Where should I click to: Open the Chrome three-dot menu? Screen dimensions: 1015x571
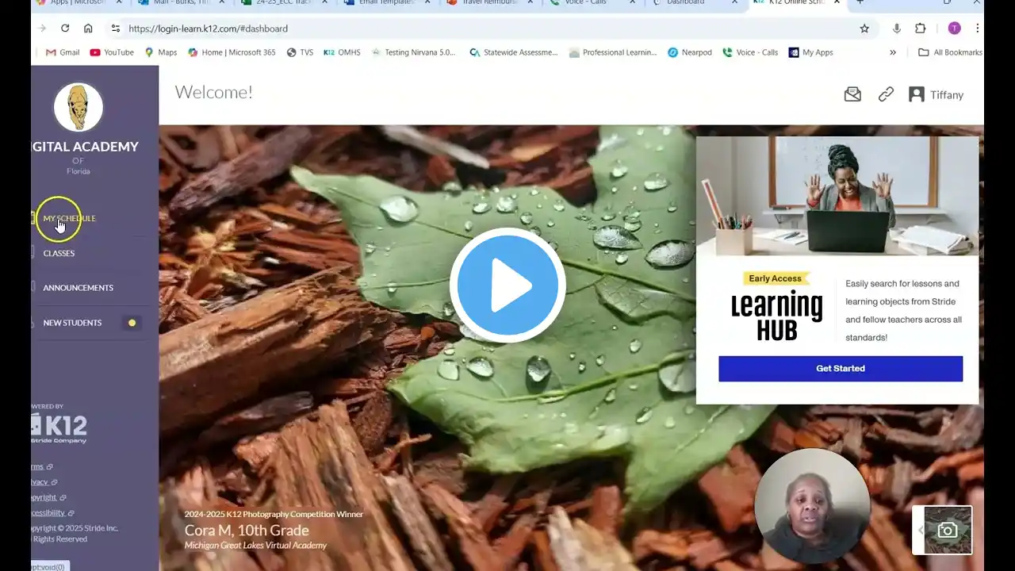(978, 29)
